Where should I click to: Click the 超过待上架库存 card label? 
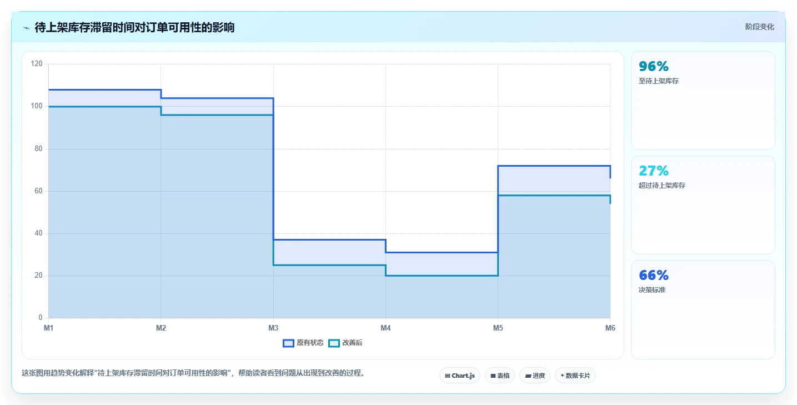(662, 186)
